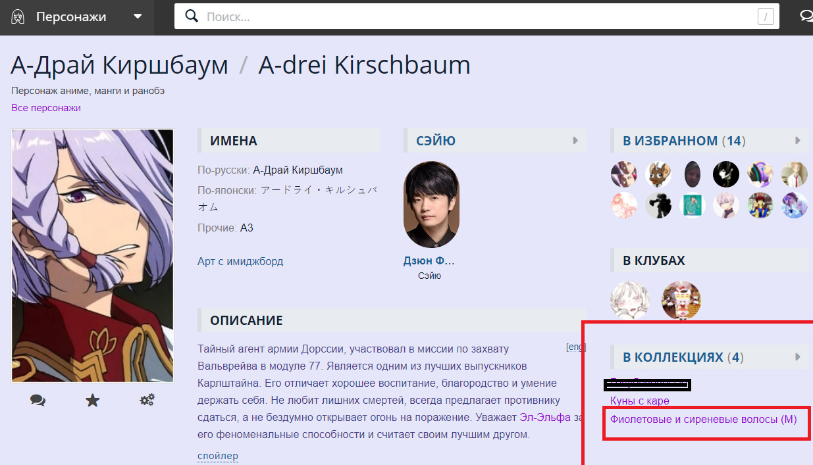Open the Персонажи dropdown menu arrow
This screenshot has width=813, height=465.
138,16
